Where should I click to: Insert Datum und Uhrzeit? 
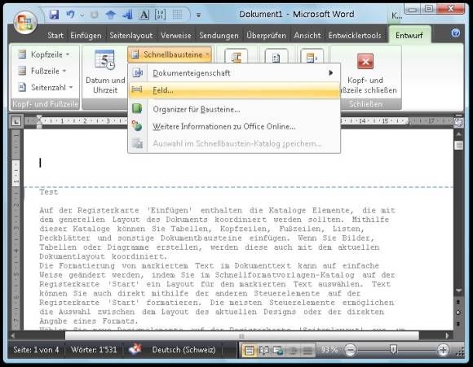(x=105, y=72)
